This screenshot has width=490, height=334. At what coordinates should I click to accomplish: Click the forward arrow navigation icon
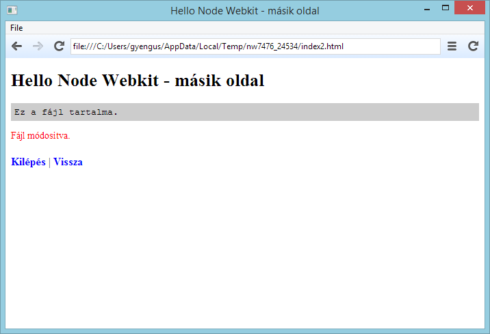[x=38, y=46]
